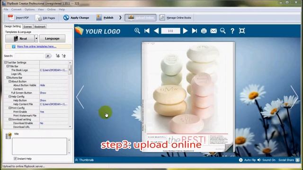Image resolution: width=303 pixels, height=170 pixels.
Task: Collapse the Buttons Bar node
Action: [8, 77]
